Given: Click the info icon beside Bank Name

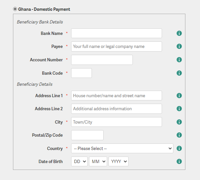Looking at the screenshot, I should tap(179, 33).
